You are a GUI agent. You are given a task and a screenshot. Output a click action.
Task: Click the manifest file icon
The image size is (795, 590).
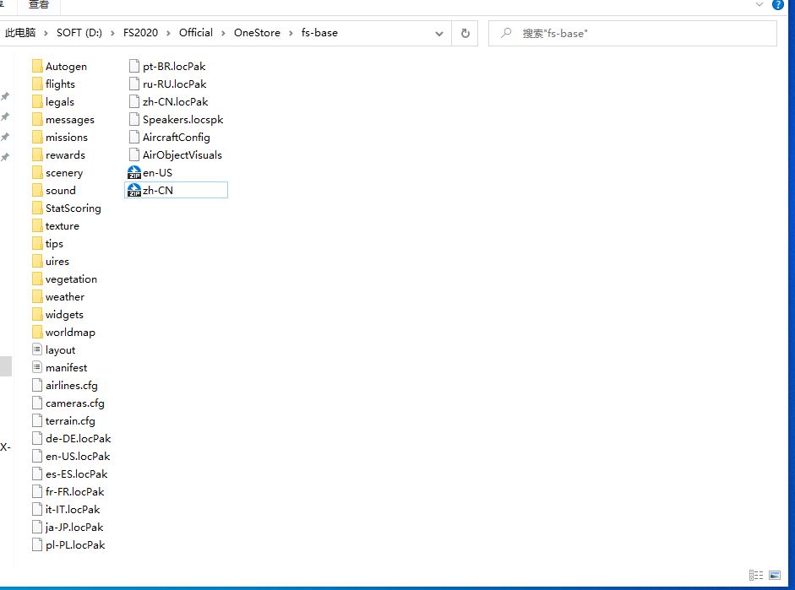click(x=37, y=368)
